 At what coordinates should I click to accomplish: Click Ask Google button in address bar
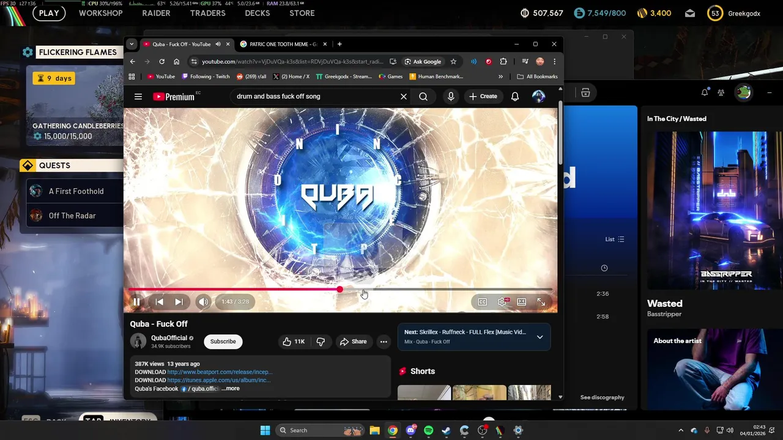(423, 62)
